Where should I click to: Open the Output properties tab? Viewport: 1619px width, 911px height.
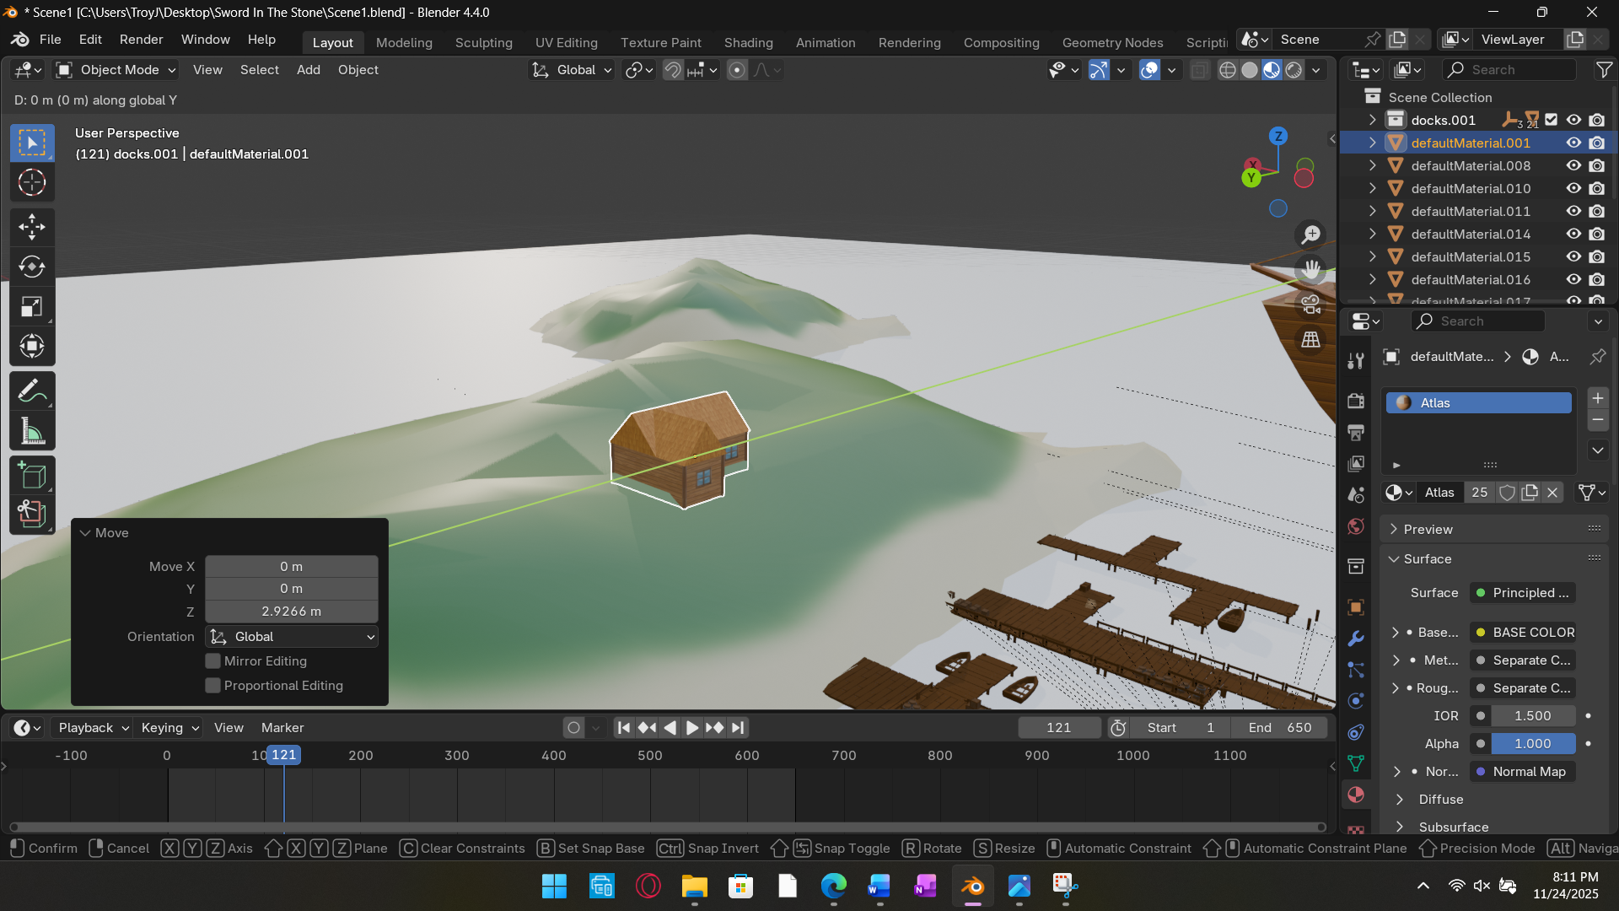[1356, 433]
